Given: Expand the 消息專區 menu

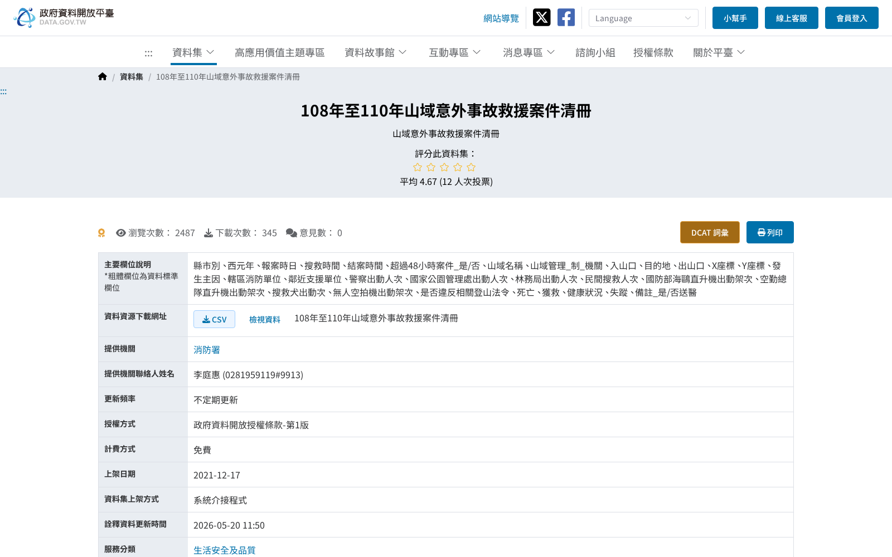Looking at the screenshot, I should [x=529, y=52].
